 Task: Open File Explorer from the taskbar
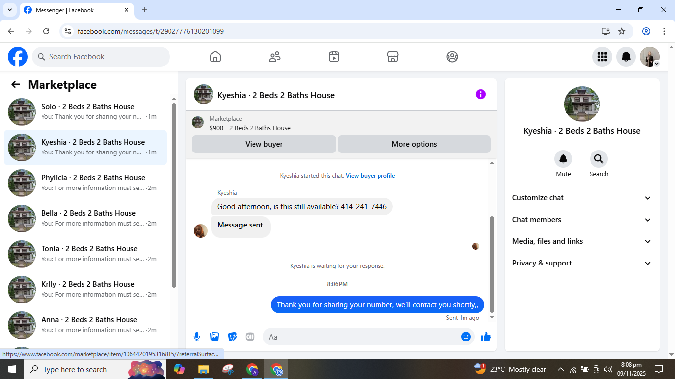coord(203,369)
